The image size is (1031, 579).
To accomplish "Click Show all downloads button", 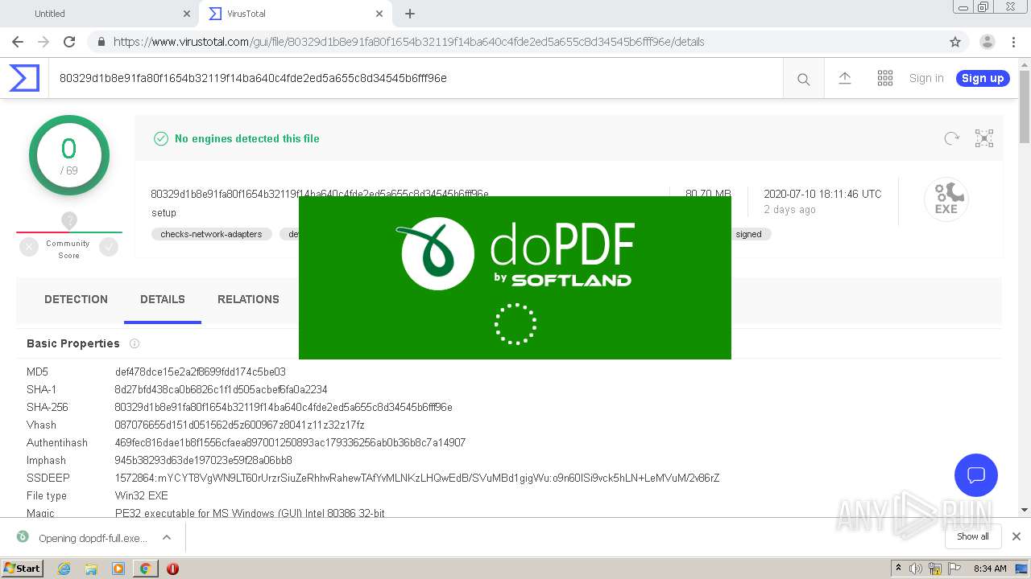I will [973, 536].
